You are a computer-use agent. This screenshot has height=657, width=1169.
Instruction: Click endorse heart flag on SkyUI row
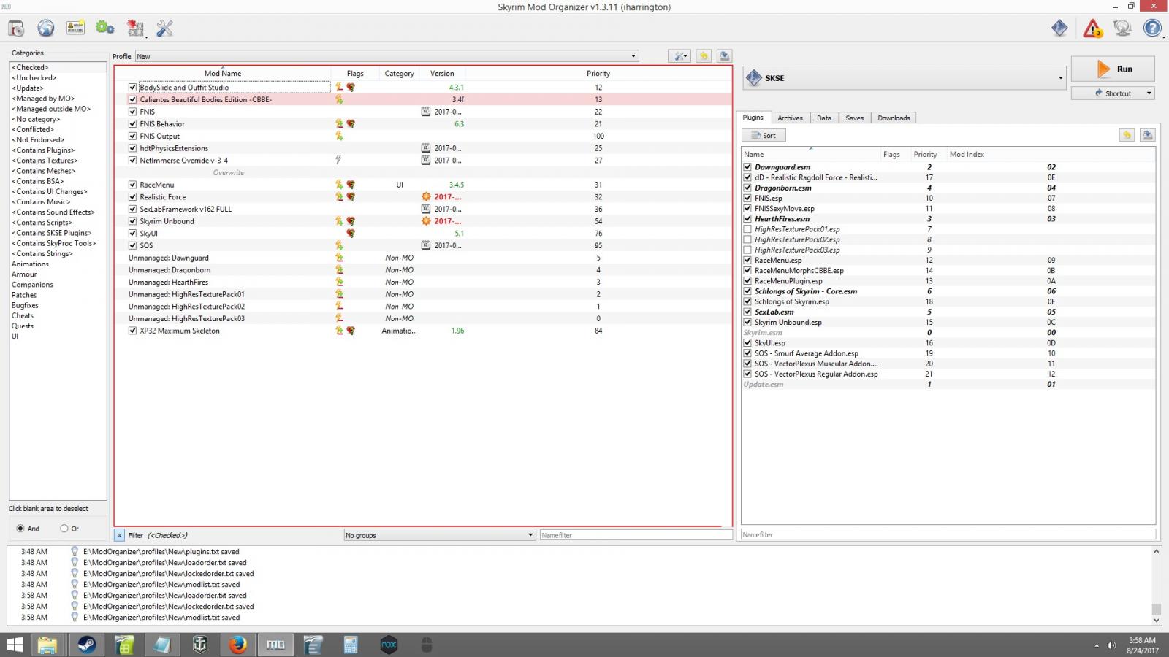(351, 234)
